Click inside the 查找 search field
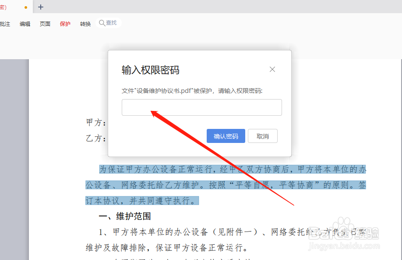This screenshot has width=402, height=260. tap(112, 22)
